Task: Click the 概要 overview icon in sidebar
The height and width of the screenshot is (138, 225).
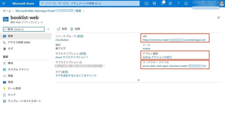Action: 4,36
